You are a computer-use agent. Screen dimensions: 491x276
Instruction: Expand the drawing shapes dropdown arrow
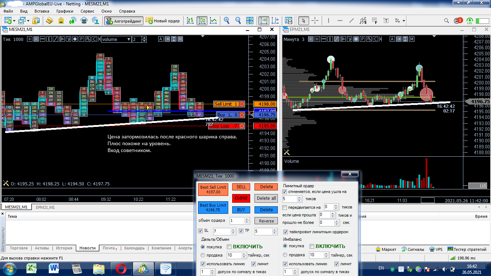(404, 21)
